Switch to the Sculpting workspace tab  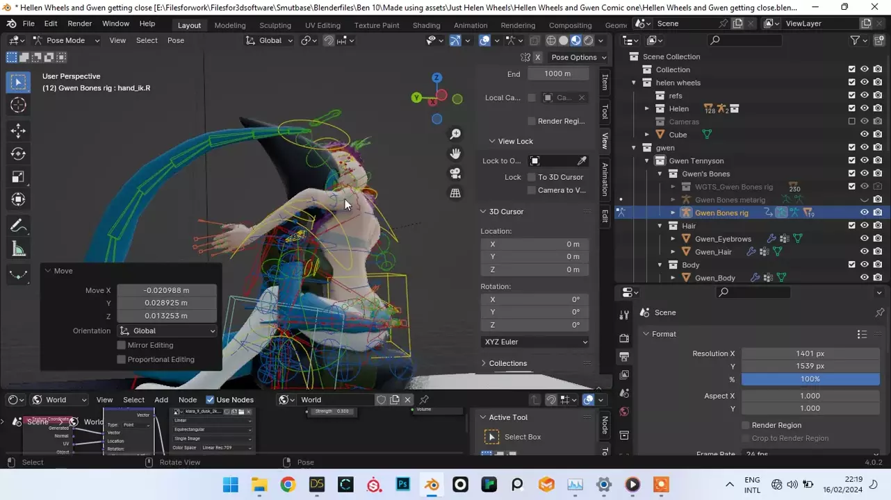[x=275, y=25]
